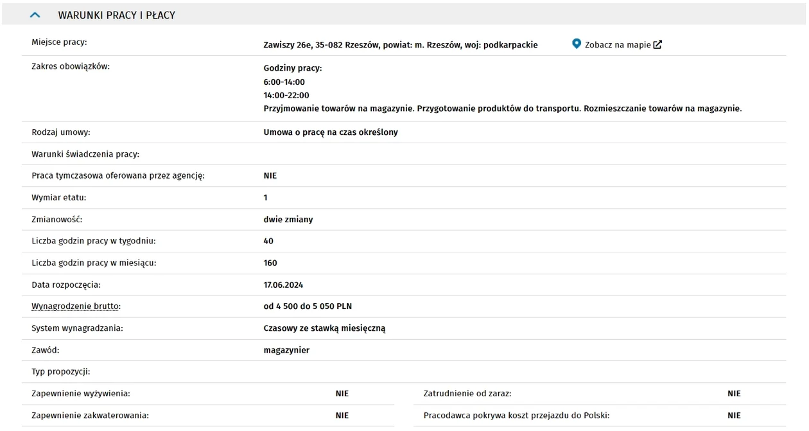The image size is (809, 431).
Task: Click the 'Zakres obowiązków:' label
Action: (x=71, y=66)
